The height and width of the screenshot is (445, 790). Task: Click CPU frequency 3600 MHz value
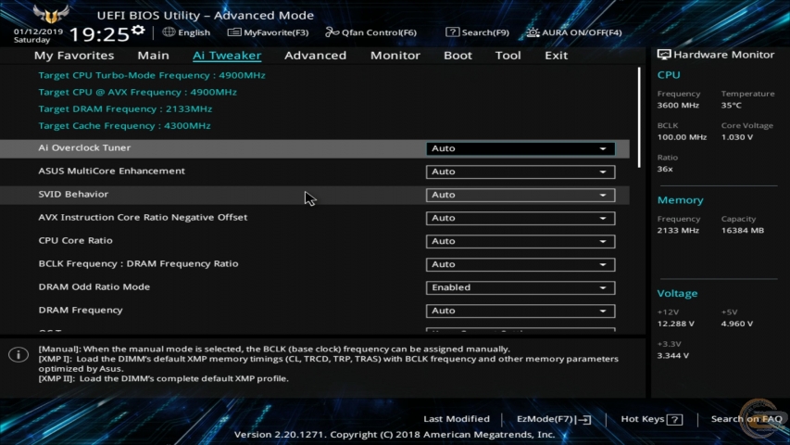[678, 106]
